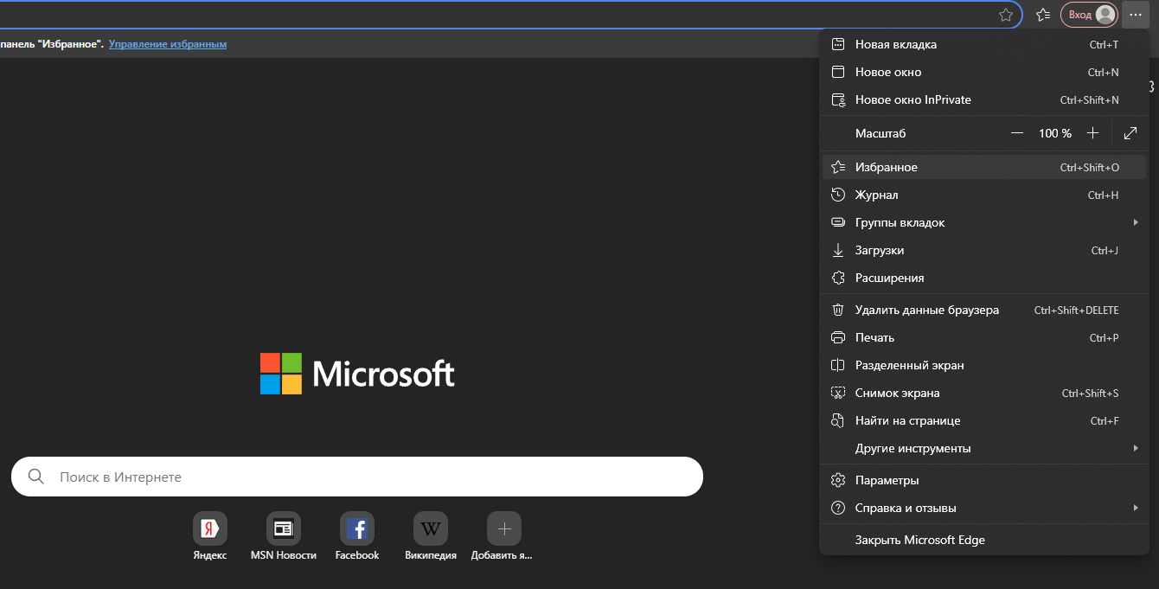Open the favorites list toolbar icon
This screenshot has width=1159, height=589.
coord(1043,15)
